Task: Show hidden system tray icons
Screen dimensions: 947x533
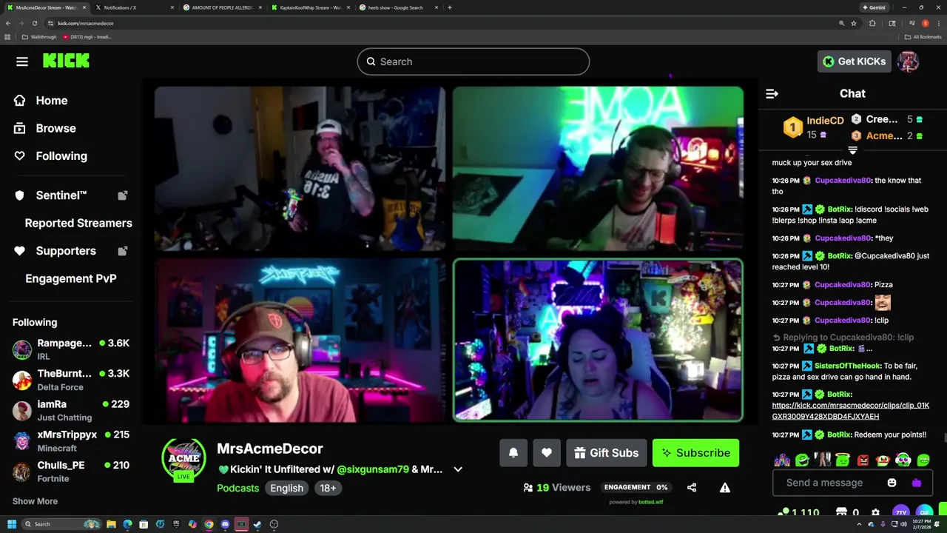Action: 859,524
